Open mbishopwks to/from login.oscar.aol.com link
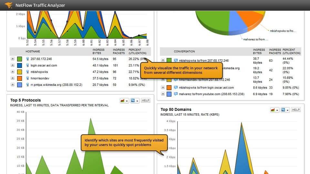 click(x=206, y=87)
